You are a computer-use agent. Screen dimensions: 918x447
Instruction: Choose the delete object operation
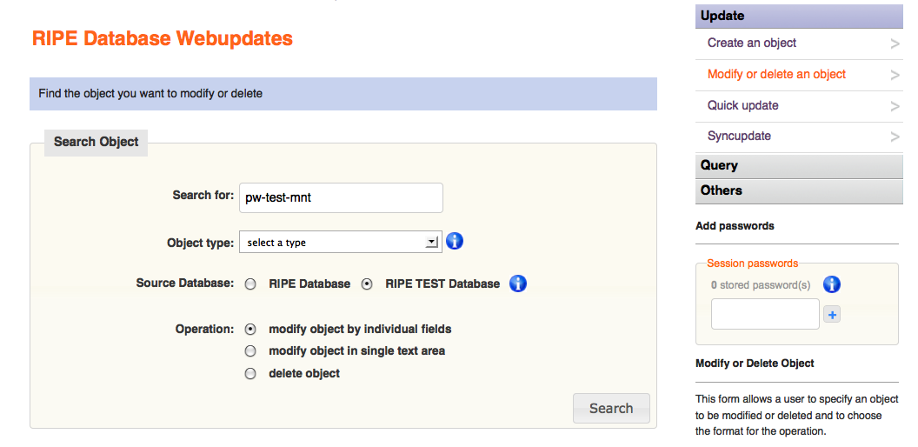[250, 374]
